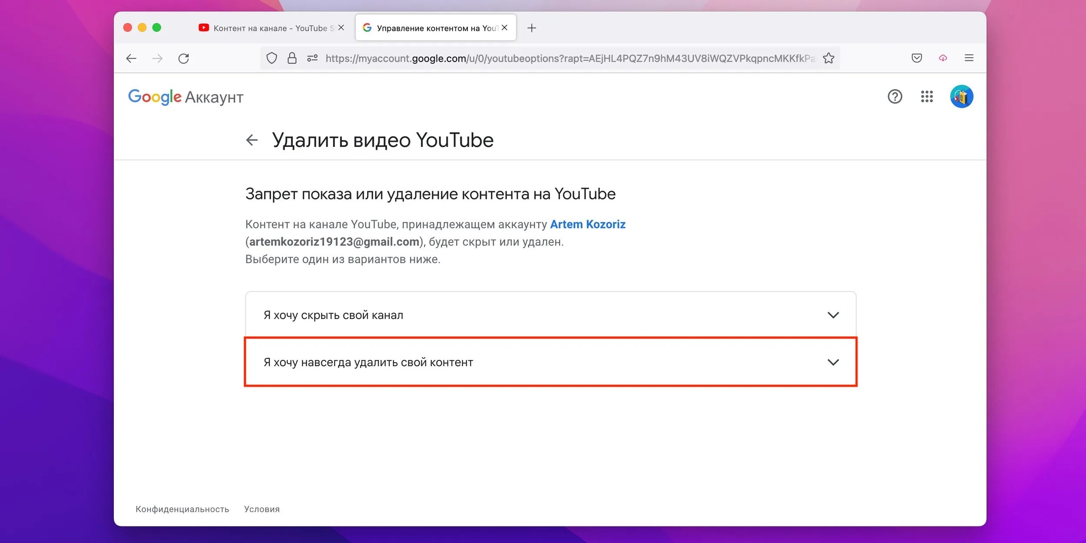The height and width of the screenshot is (543, 1086).
Task: Open the Firefox hamburger application menu
Action: (x=969, y=58)
